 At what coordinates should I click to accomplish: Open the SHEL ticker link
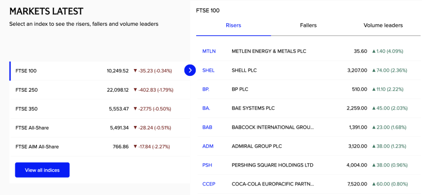[208, 71]
